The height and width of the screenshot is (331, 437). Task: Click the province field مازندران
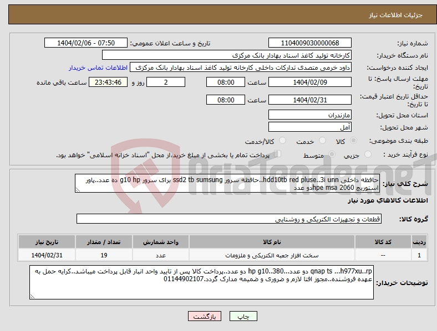309,115
